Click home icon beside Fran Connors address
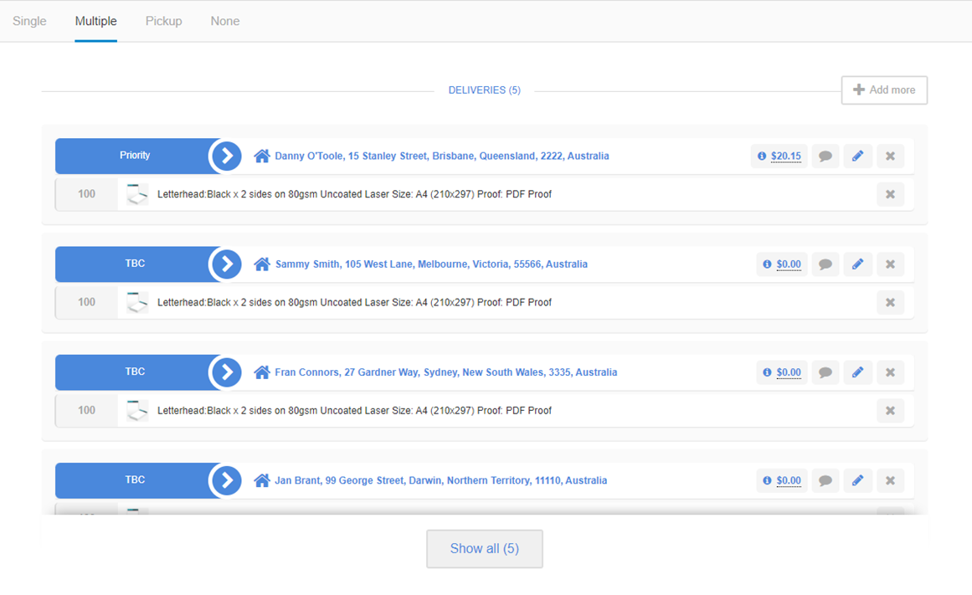 [261, 372]
